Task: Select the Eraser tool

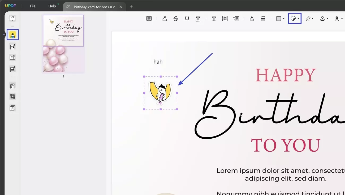Action: 263,19
